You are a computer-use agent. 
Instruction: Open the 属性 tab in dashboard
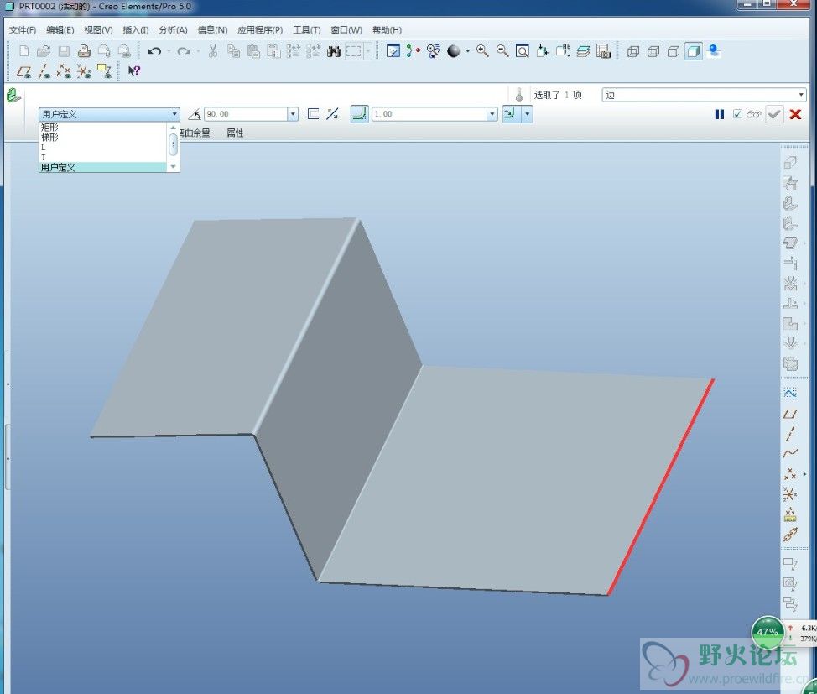point(235,133)
